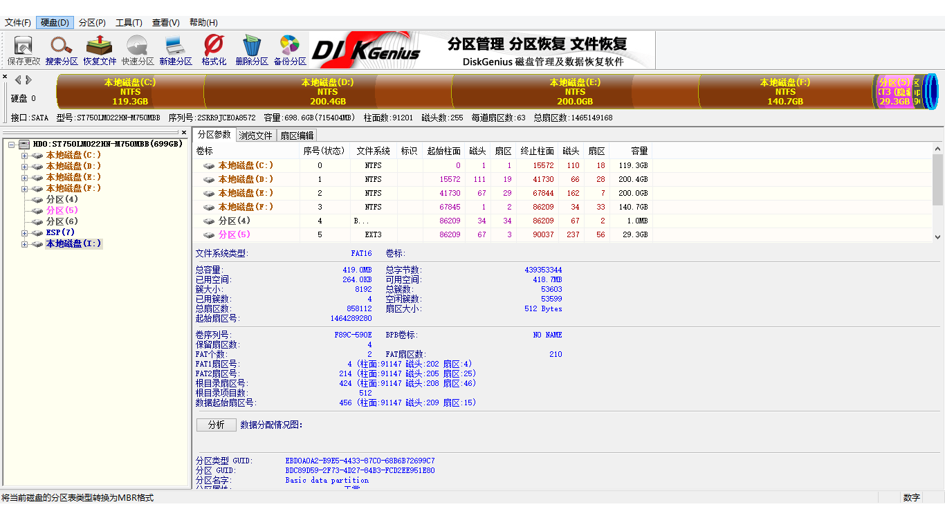This screenshot has height=509, width=945.
Task: Select the D: partition bar segment
Action: pyautogui.click(x=328, y=91)
